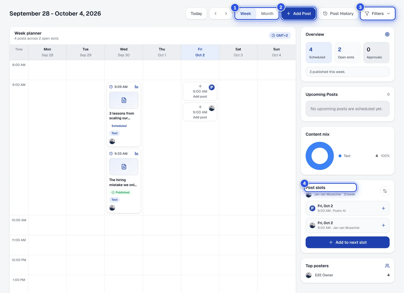Click 'No upcoming posts are scheduled yet.' box
The width and height of the screenshot is (404, 293).
tap(347, 109)
